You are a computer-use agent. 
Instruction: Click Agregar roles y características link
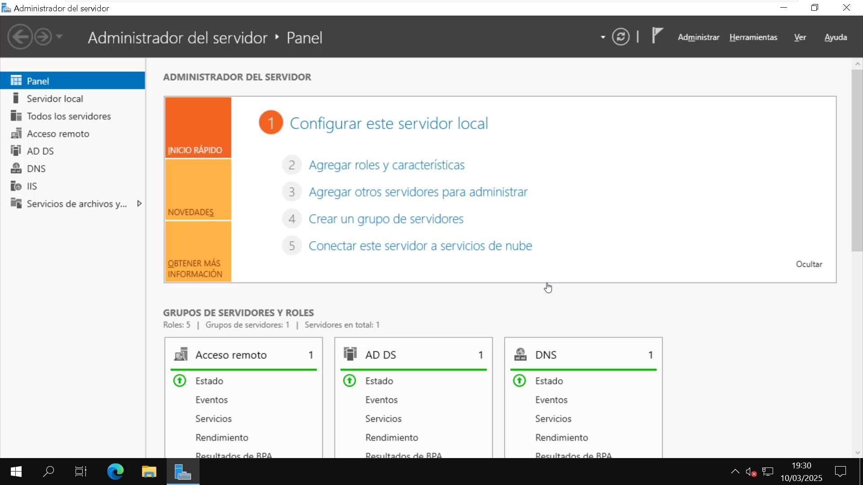click(386, 165)
